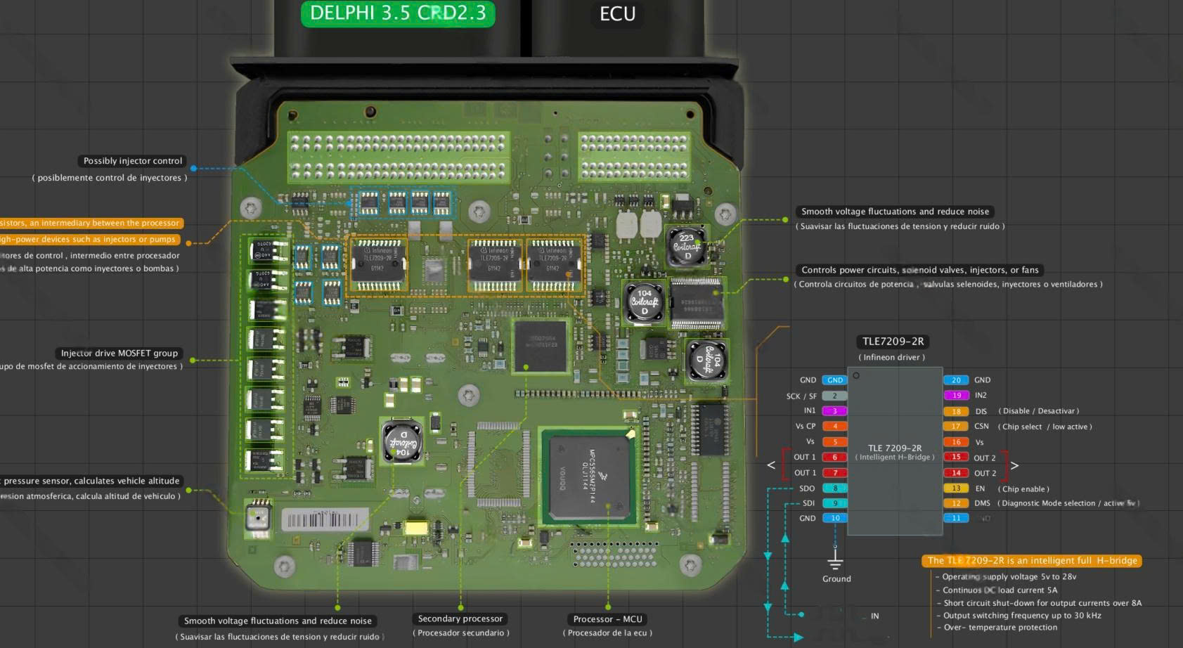Select the magenta pin 3 IN1 marker

(834, 411)
